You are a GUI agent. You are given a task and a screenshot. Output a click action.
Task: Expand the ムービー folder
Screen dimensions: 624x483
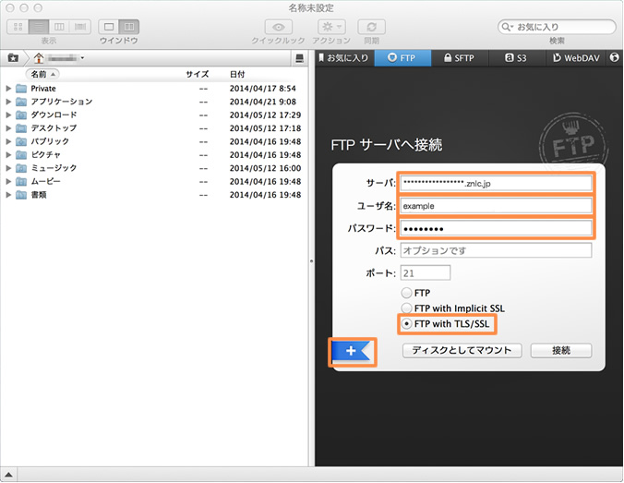coord(8,182)
